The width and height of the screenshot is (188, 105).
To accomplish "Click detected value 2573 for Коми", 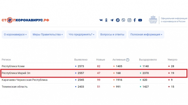I will click(x=81, y=66).
